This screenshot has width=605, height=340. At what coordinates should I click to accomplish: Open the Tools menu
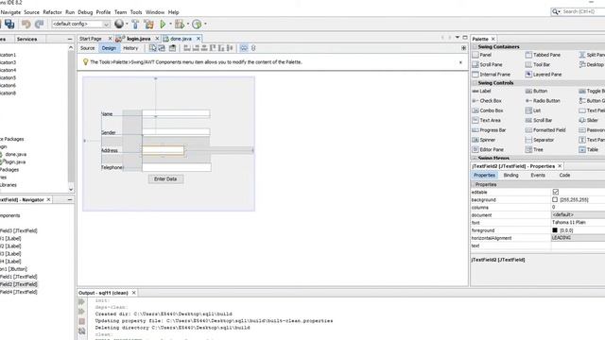(136, 12)
